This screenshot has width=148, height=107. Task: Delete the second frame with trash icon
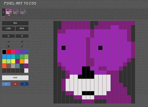[x=18, y=10]
